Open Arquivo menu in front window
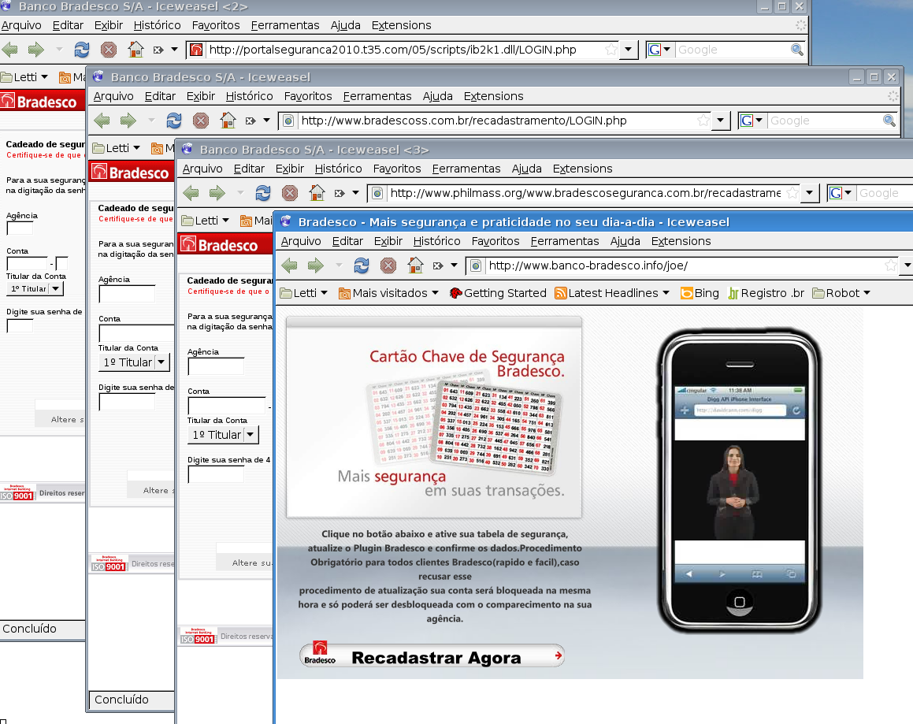This screenshot has width=913, height=724. [301, 241]
